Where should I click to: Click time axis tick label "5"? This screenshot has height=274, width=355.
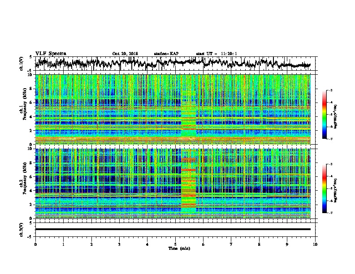(x=175, y=244)
